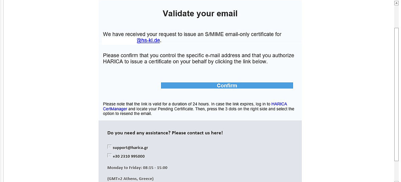Click the blanked-out name before @hs-kl.de
This screenshot has height=182, width=401.
tap(119, 41)
